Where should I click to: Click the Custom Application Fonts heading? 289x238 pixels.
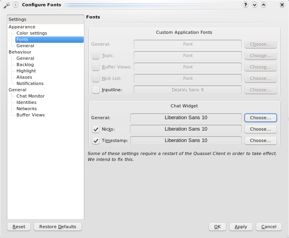pos(184,32)
